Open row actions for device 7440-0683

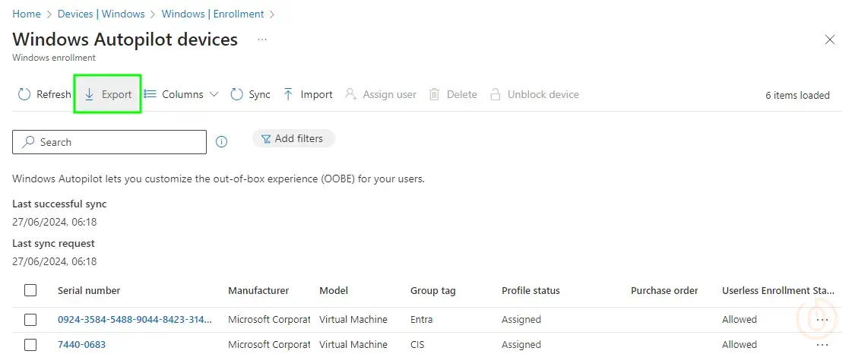(x=822, y=345)
